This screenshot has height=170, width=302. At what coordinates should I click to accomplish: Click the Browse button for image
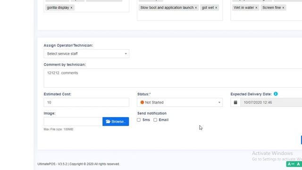tap(116, 121)
